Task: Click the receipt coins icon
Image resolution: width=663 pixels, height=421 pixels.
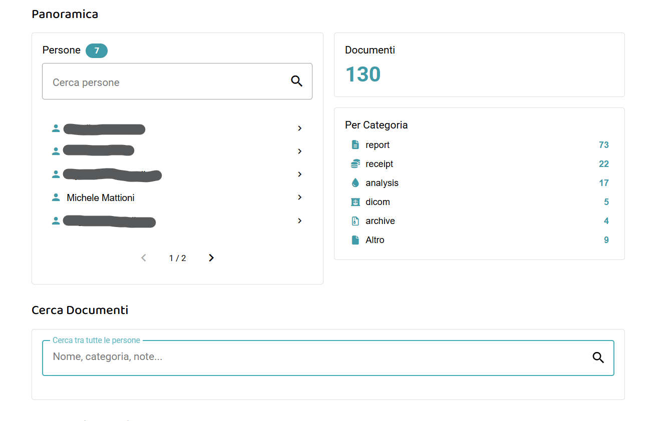Action: point(356,164)
